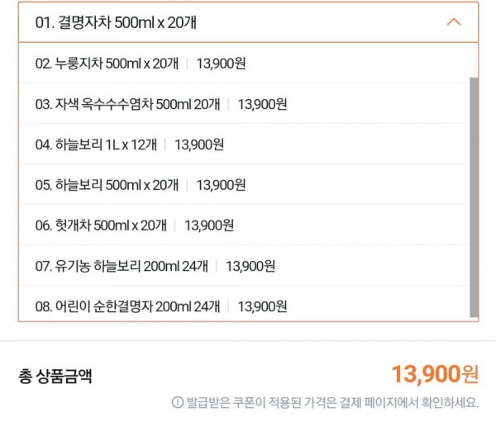The height and width of the screenshot is (422, 496).
Task: Click the 총 상품금액 label
Action: 55,376
